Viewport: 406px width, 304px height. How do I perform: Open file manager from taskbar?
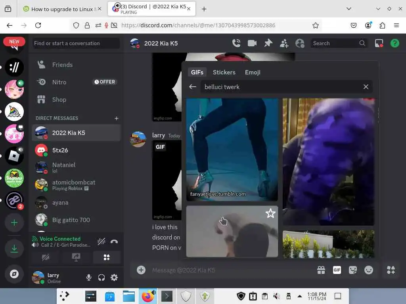click(x=129, y=296)
